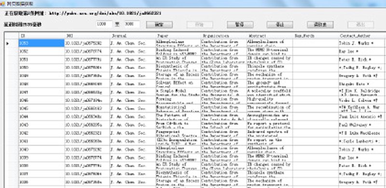Click the 清列表 clear list button
The height and width of the screenshot is (188, 386).
(320, 25)
